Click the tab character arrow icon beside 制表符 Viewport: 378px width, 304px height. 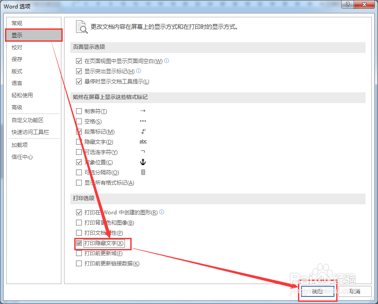click(x=143, y=111)
